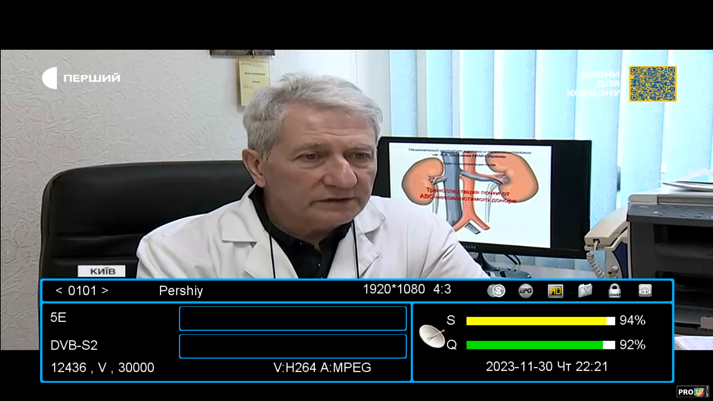Click the scrambled channel dollar icon
Image resolution: width=713 pixels, height=401 pixels.
[x=496, y=291]
